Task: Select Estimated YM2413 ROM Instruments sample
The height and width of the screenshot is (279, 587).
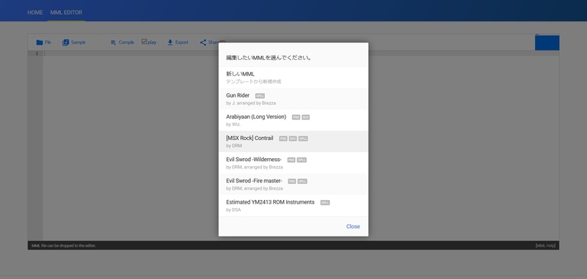Action: point(293,205)
